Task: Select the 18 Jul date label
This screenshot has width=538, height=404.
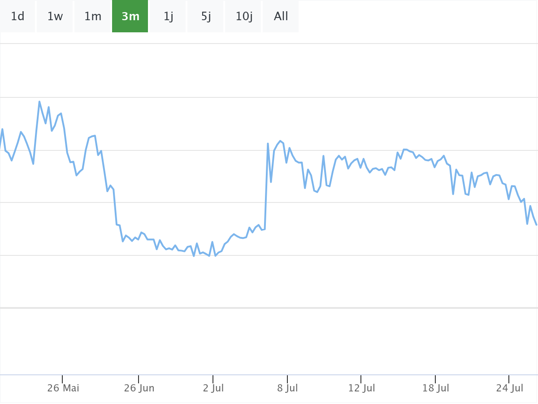Action: coord(436,388)
